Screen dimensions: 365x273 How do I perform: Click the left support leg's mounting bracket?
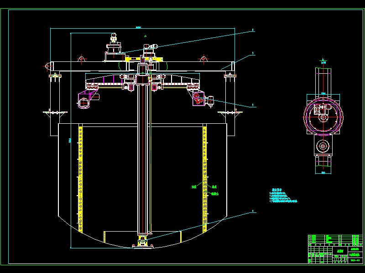click(55, 112)
